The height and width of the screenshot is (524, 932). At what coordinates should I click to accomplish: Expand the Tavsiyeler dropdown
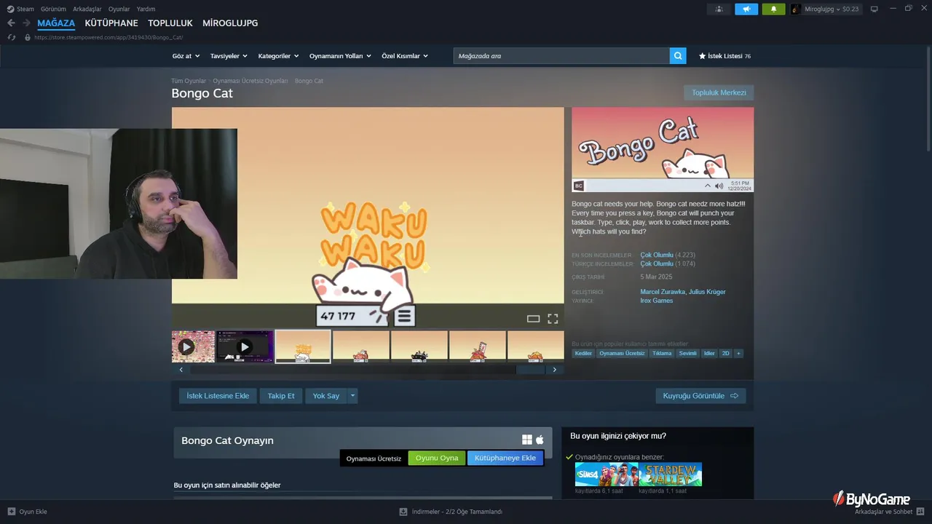229,56
